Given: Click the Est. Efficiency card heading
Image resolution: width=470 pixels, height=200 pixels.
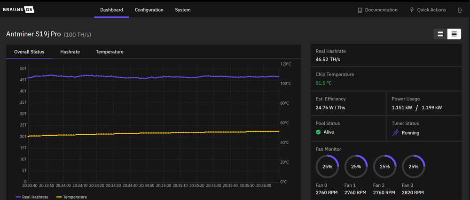Looking at the screenshot, I should click(x=330, y=99).
